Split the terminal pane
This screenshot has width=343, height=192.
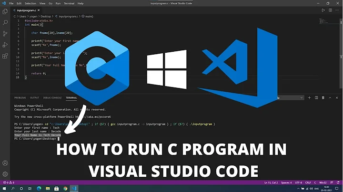(316, 98)
